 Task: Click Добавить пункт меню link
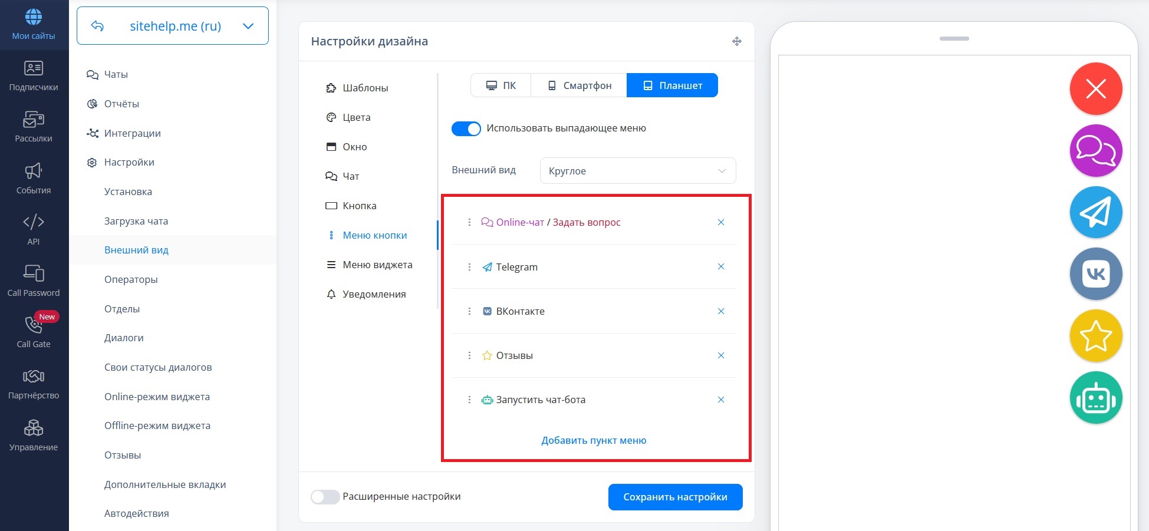point(594,440)
